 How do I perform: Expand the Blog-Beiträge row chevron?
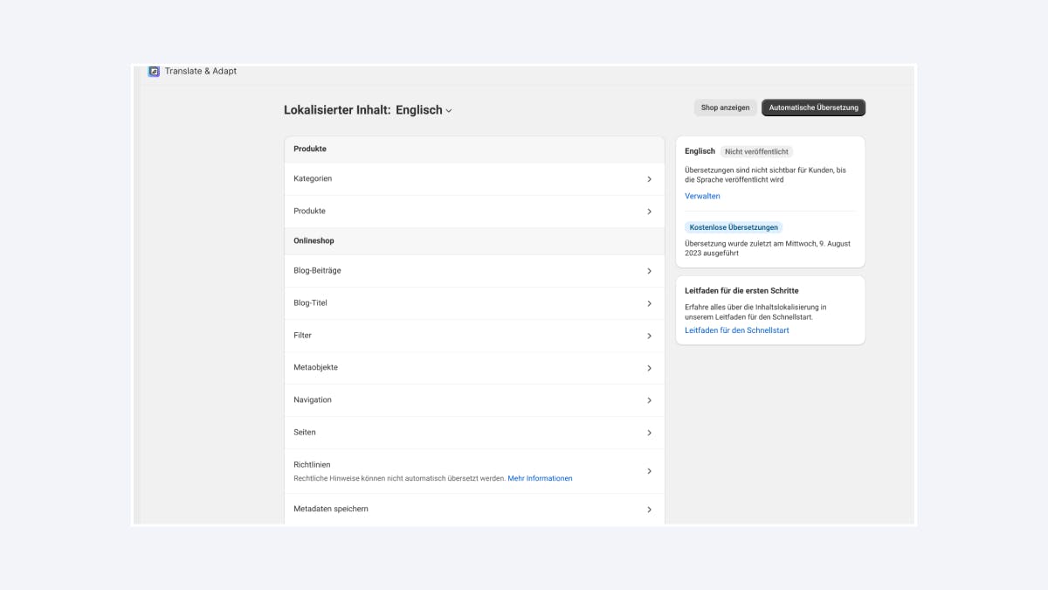point(649,271)
